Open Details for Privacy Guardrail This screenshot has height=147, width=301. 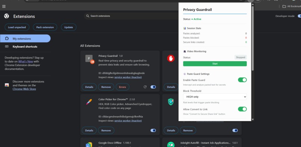pyautogui.click(x=89, y=87)
